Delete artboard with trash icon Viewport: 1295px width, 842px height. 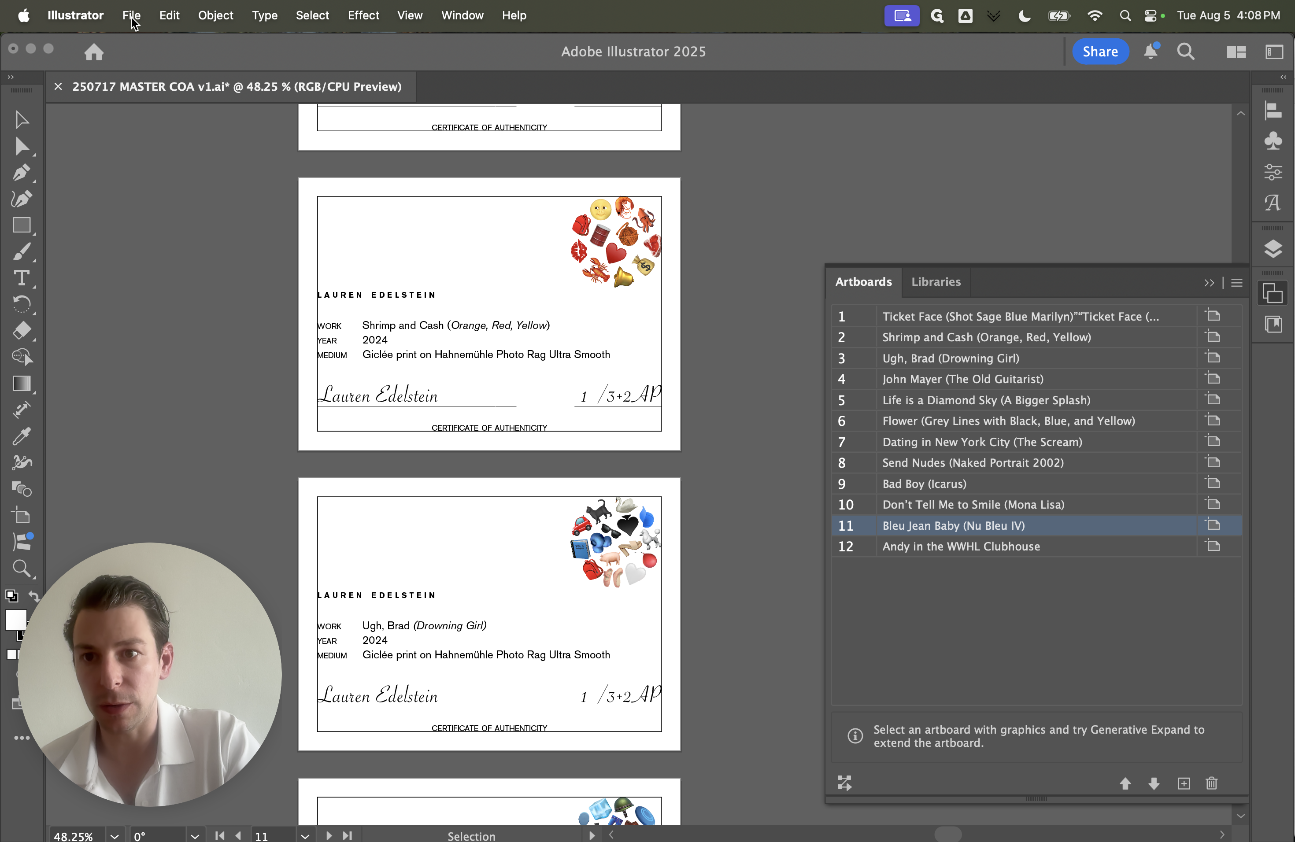tap(1211, 783)
